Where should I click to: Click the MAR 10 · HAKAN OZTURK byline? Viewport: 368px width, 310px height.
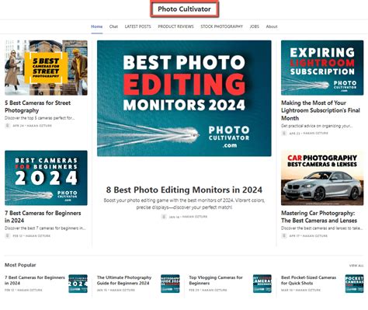300,290
